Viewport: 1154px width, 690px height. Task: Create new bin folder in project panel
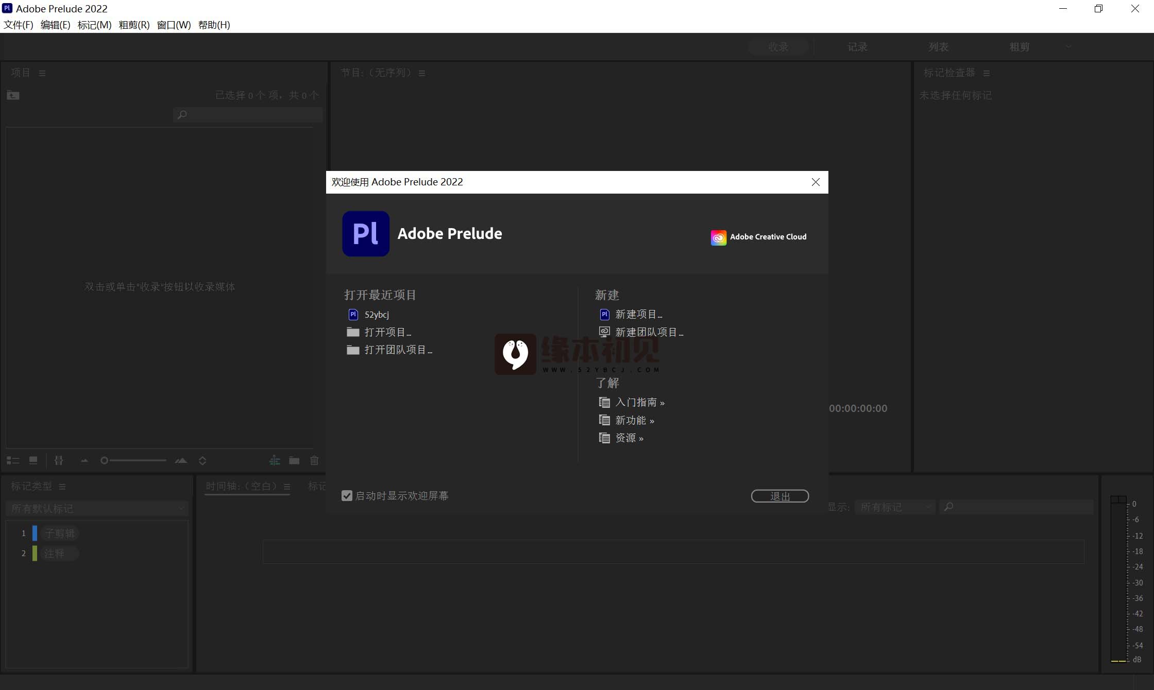tap(294, 460)
